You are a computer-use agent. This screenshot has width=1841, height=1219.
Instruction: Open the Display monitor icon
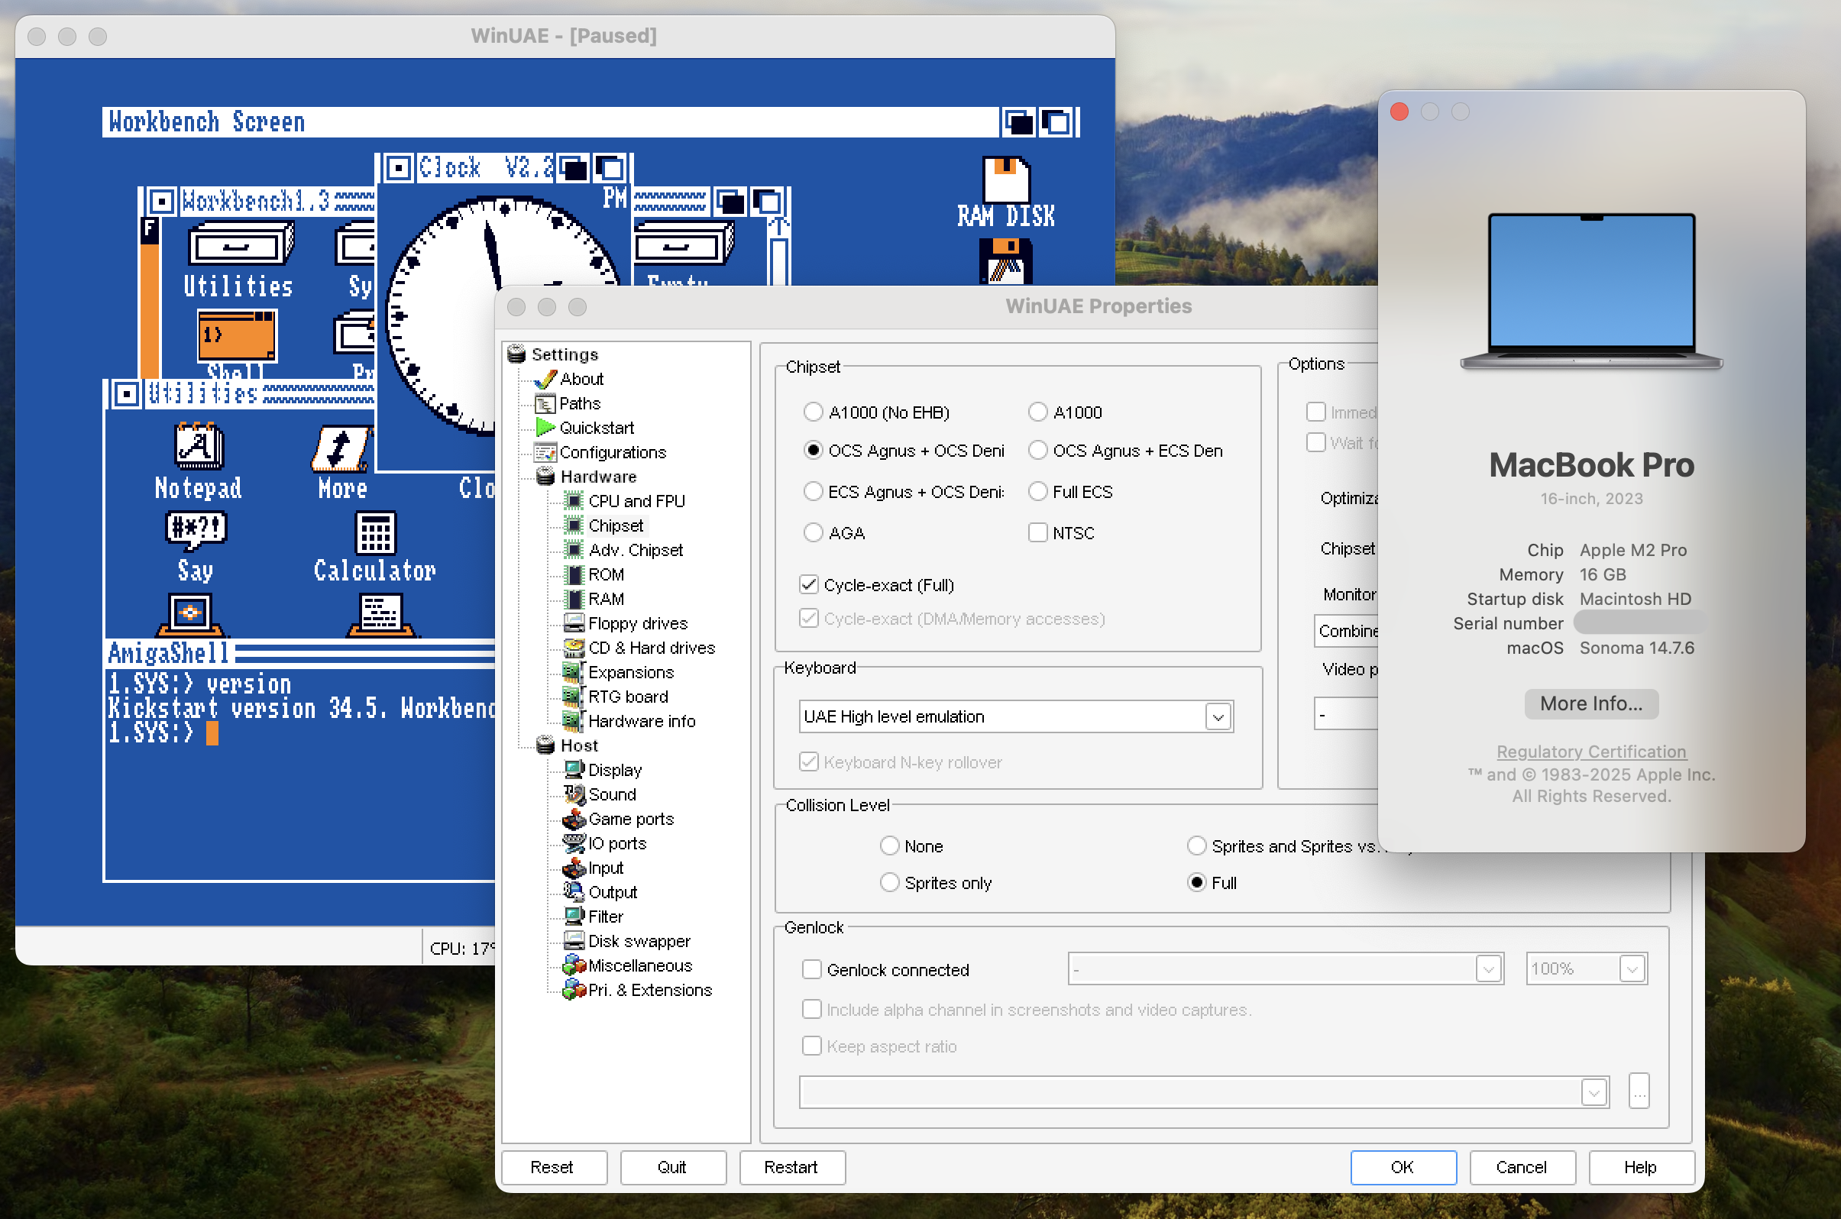pyautogui.click(x=574, y=770)
